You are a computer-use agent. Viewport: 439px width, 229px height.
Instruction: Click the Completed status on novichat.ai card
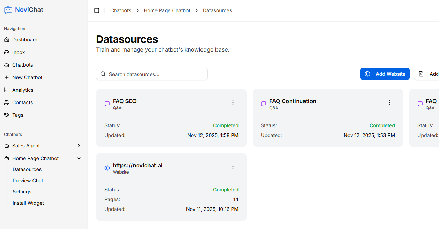(226, 189)
